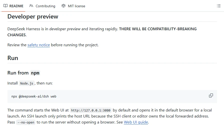Open the MIT license tab
Image resolution: width=224 pixels, height=127 pixels.
(73, 6)
